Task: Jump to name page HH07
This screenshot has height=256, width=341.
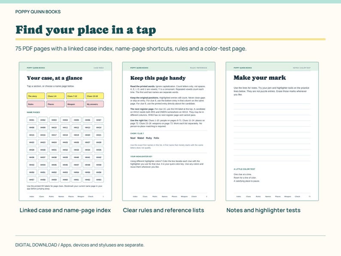Action: (x=99, y=120)
